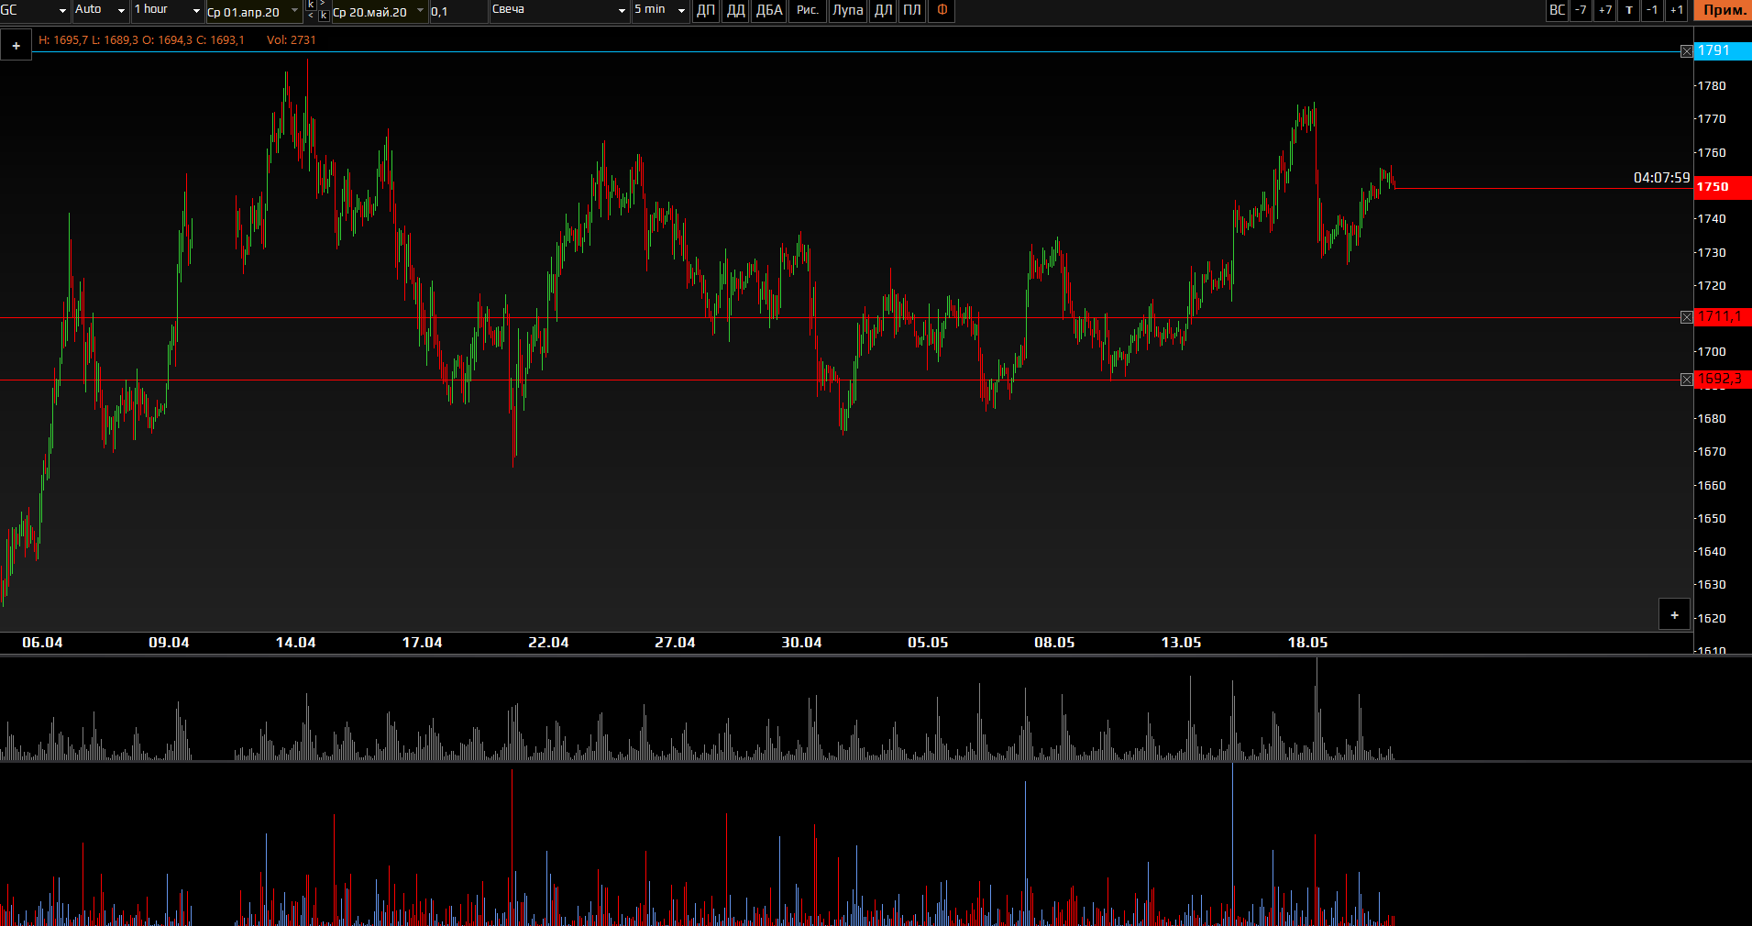Expand the Свеча chart type dropdown
Screen dimensions: 1752x926
coord(558,10)
